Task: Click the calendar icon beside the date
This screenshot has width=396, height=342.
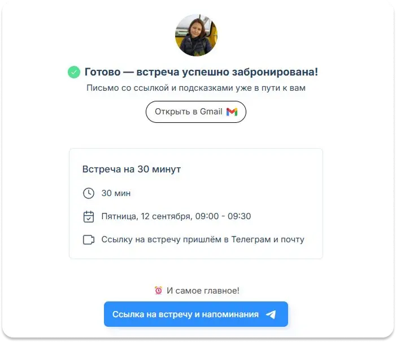Action: 89,216
